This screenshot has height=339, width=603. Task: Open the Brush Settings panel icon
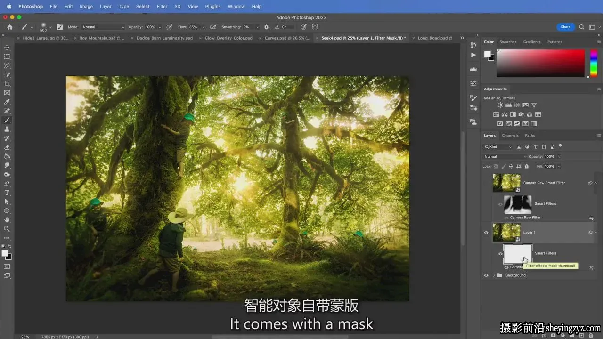[59, 27]
